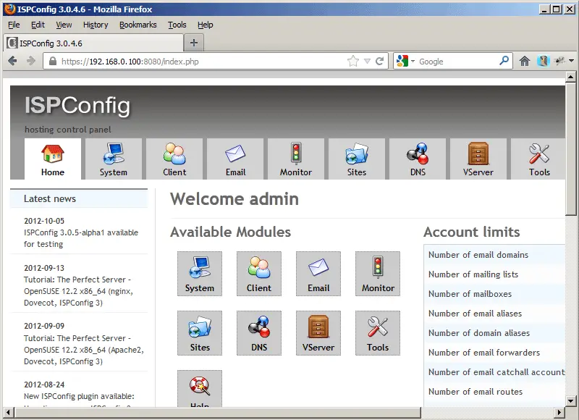
Task: Click the padlock site identity icon
Action: coord(53,61)
